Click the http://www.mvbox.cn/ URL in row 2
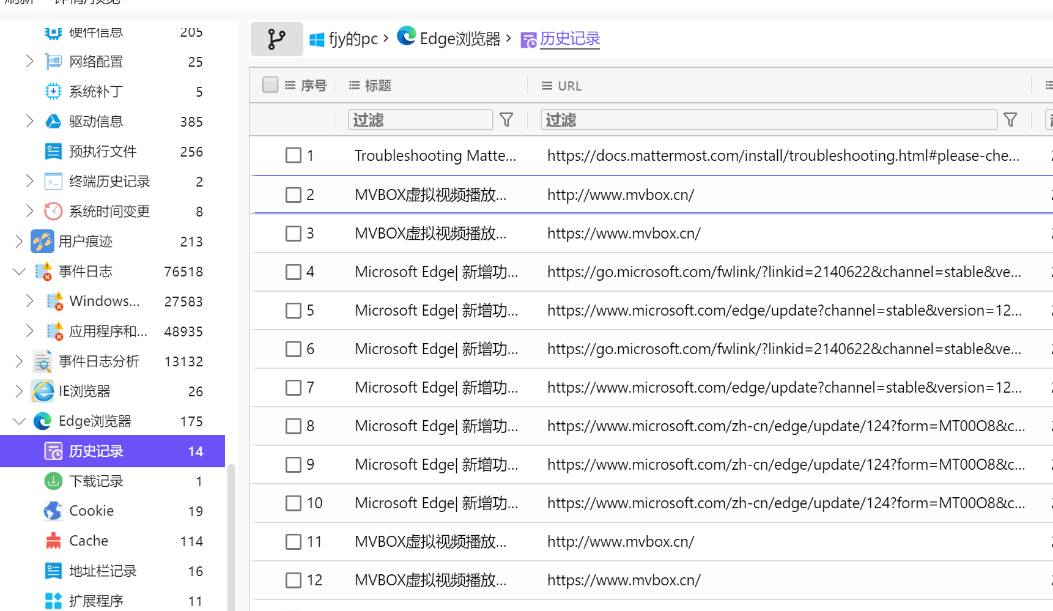 click(621, 195)
